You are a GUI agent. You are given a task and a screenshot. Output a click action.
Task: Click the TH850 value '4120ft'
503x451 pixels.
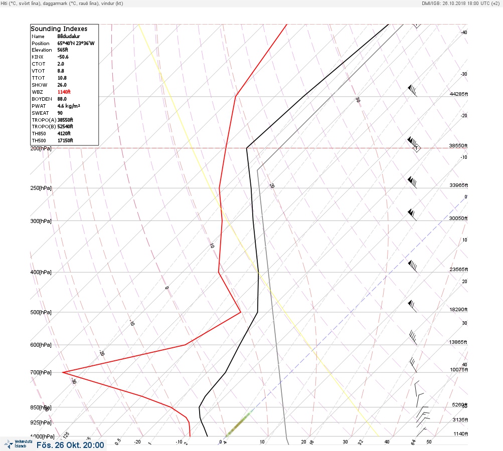[64, 134]
